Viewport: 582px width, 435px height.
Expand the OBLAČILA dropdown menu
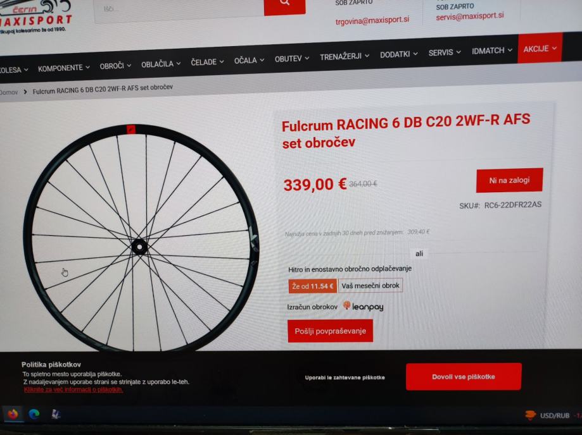click(161, 64)
